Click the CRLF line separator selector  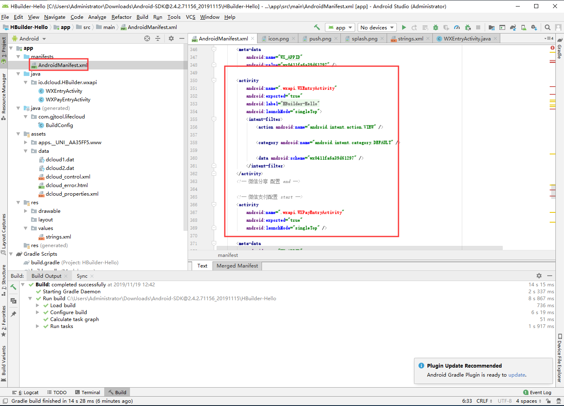pyautogui.click(x=484, y=401)
